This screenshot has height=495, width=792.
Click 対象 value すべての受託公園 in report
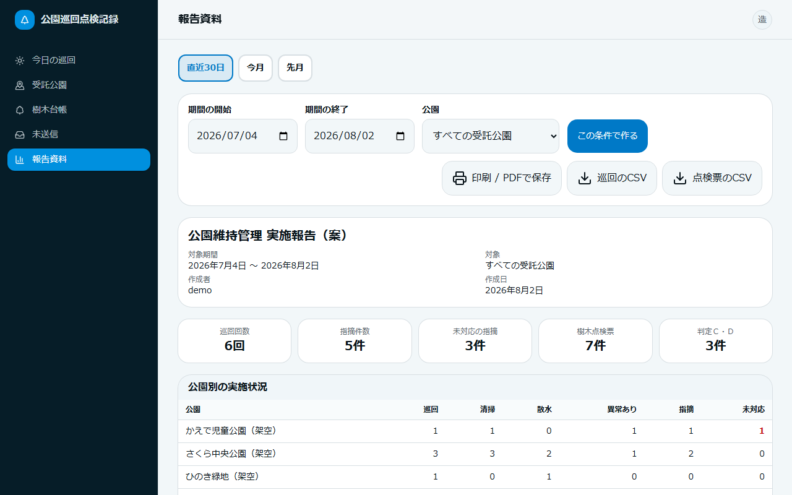tap(520, 266)
